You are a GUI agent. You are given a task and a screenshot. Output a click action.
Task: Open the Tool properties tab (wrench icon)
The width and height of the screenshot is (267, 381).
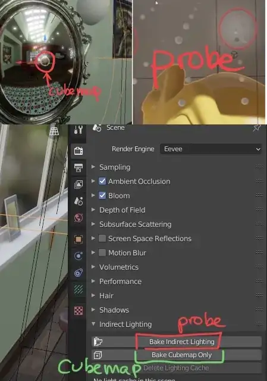[78, 130]
